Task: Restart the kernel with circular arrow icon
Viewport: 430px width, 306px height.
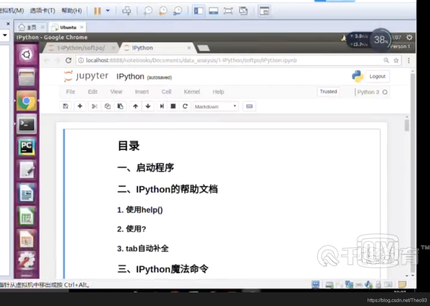Action: pos(185,106)
